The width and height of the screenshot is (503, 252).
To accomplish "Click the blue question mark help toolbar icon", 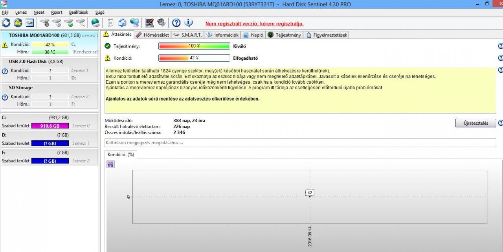I will click(176, 23).
